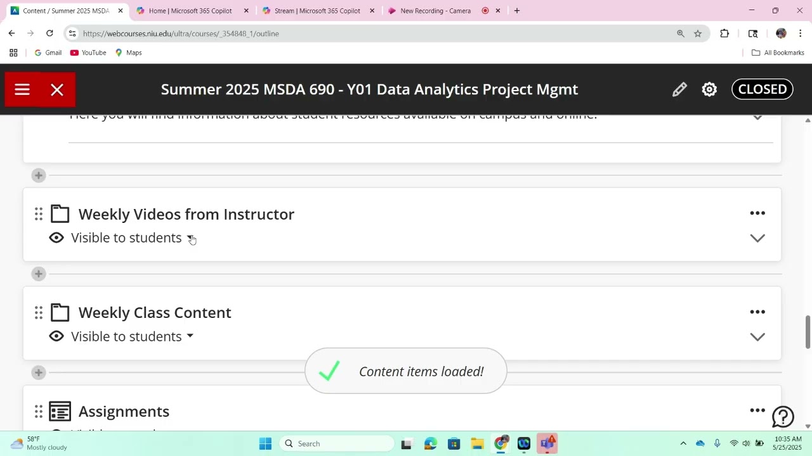Viewport: 812px width, 456px height.
Task: Click the Assignments module icon
Action: [60, 411]
